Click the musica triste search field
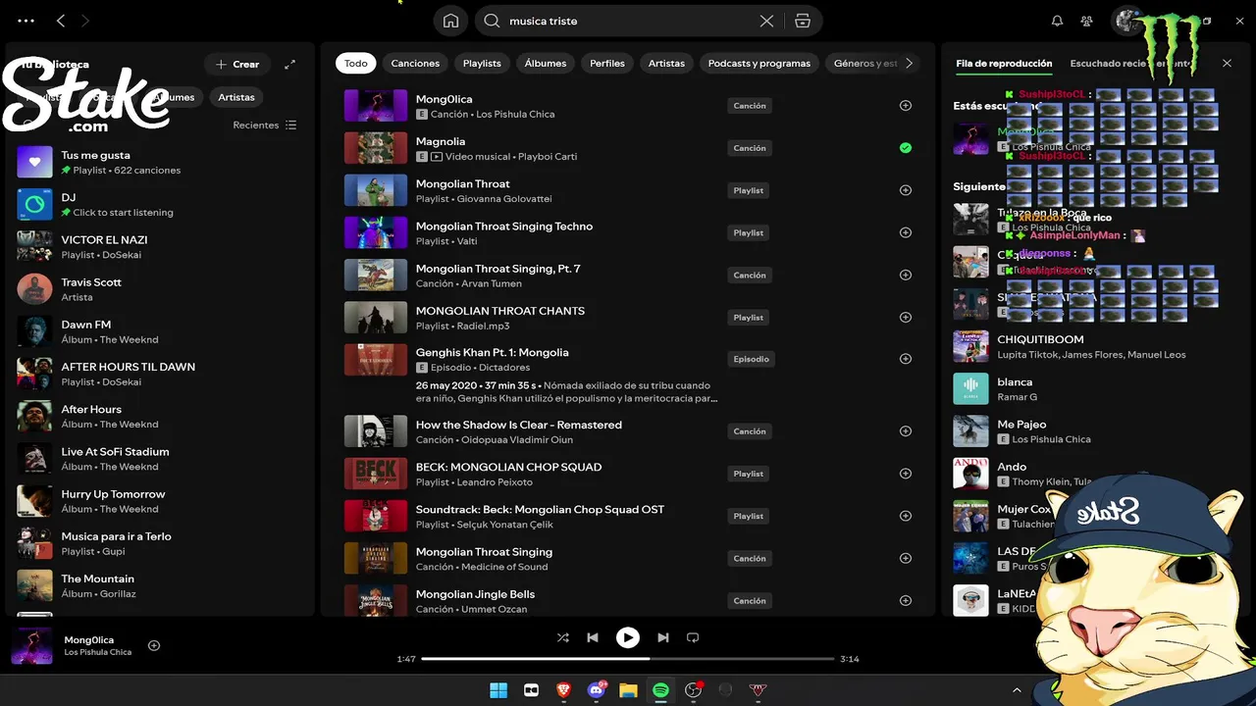This screenshot has width=1256, height=706. pos(628,21)
